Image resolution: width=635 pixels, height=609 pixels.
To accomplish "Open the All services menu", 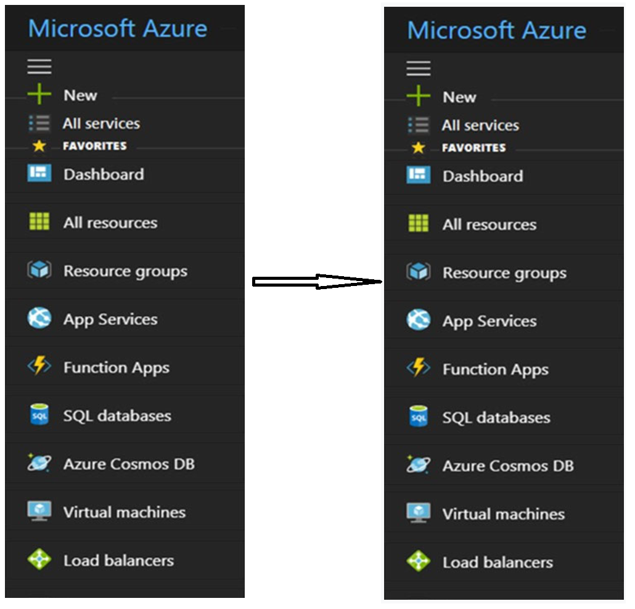I will [100, 123].
